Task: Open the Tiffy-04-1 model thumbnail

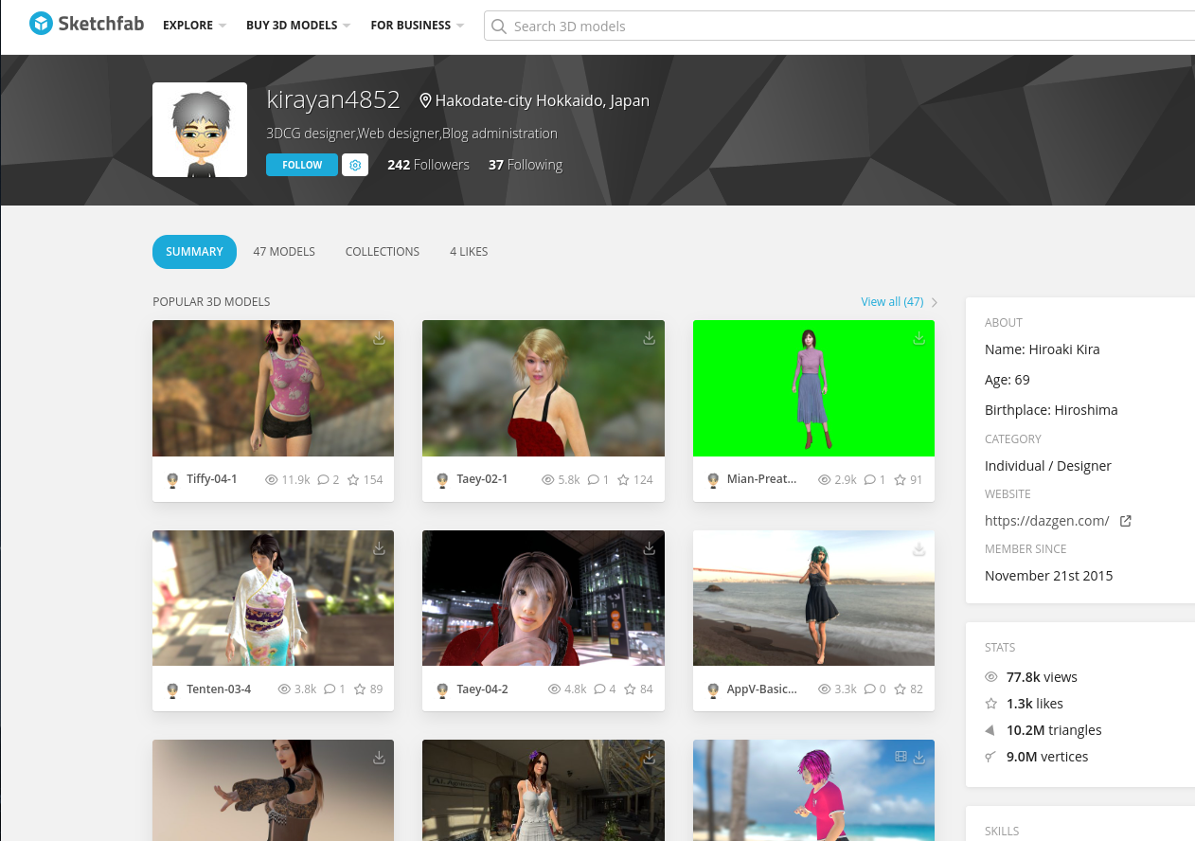Action: [x=273, y=388]
